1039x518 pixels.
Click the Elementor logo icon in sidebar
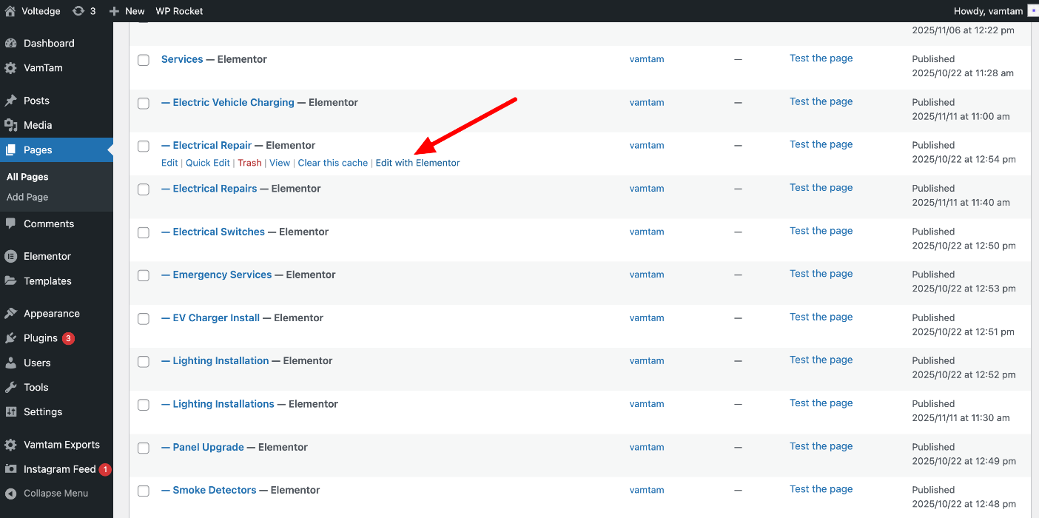[x=10, y=256]
